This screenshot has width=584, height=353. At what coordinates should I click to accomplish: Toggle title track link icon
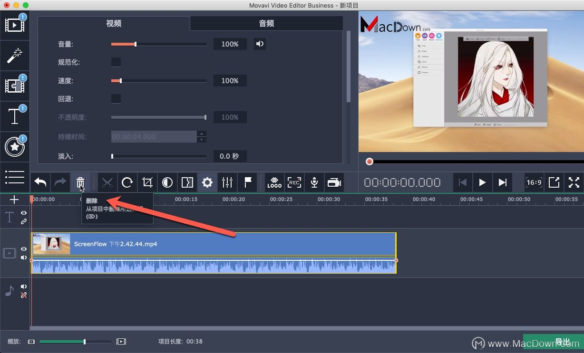point(24,221)
